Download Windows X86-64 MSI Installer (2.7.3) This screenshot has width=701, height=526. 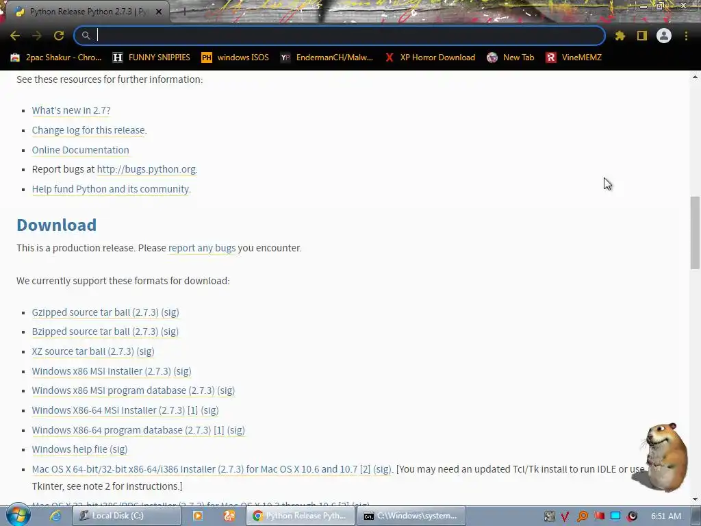point(108,410)
